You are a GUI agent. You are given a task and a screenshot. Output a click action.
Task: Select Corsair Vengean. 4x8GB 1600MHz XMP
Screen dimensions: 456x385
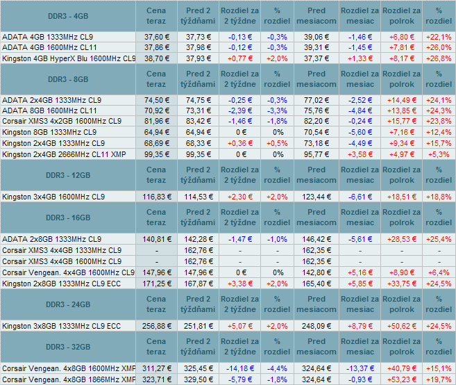[69, 368]
